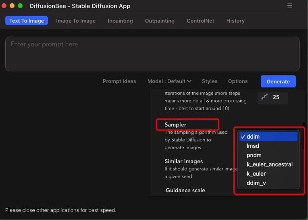
Task: Switch to Image To Image tab
Action: [76, 21]
